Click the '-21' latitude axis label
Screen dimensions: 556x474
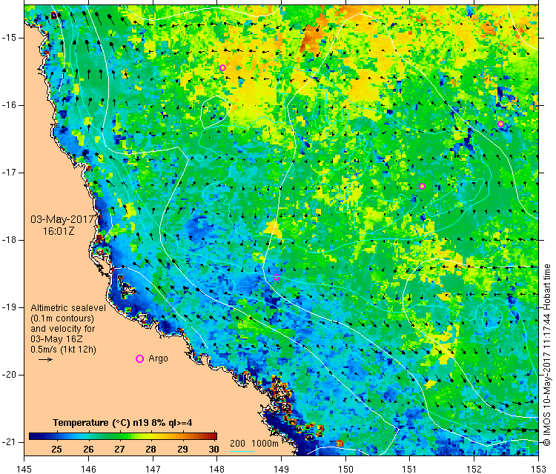click(8, 442)
